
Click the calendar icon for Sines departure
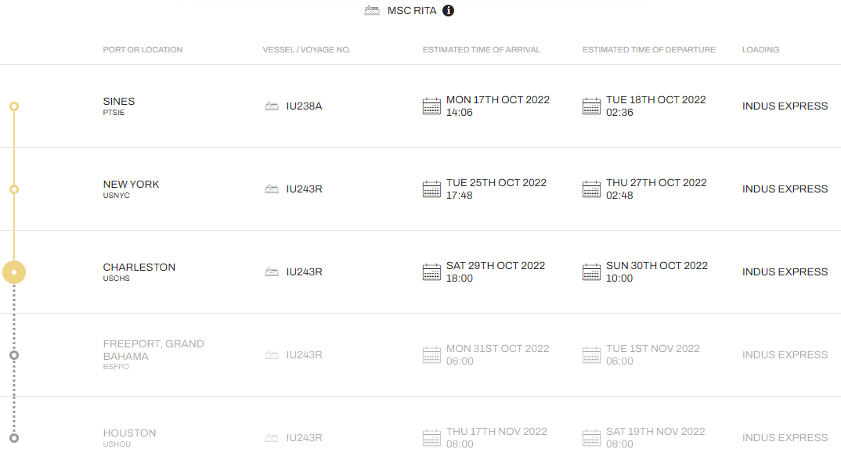tap(591, 106)
